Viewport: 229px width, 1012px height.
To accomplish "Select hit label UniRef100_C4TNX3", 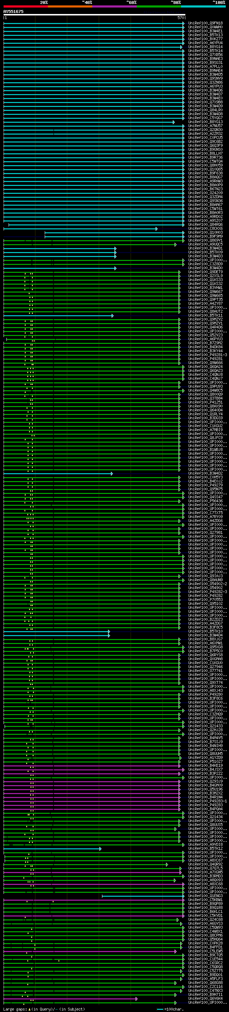I will pos(205,990).
